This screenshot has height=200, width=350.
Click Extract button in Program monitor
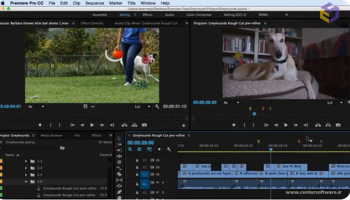pyautogui.click(x=328, y=125)
